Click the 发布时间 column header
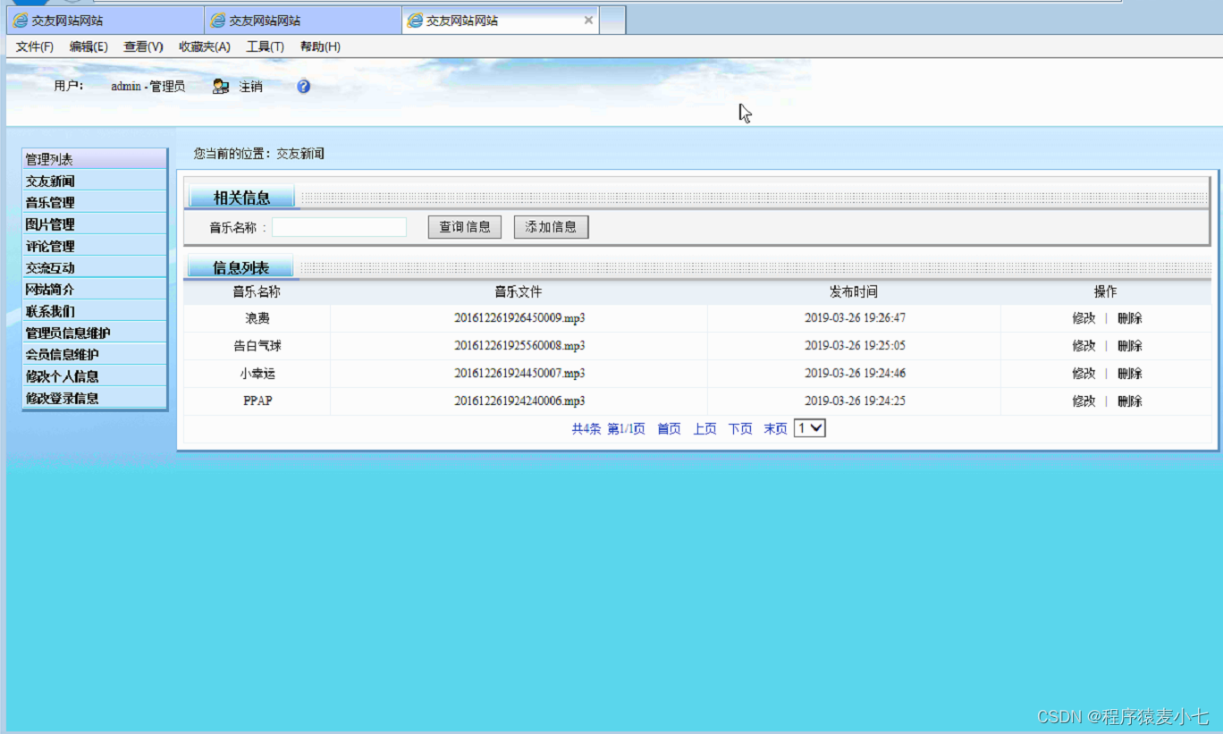 click(853, 291)
